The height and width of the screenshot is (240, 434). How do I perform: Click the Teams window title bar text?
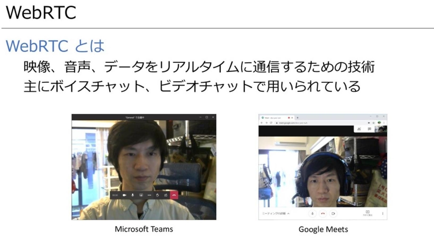(x=135, y=117)
